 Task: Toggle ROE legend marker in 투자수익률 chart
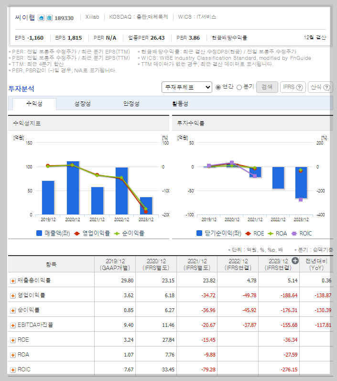pos(248,234)
